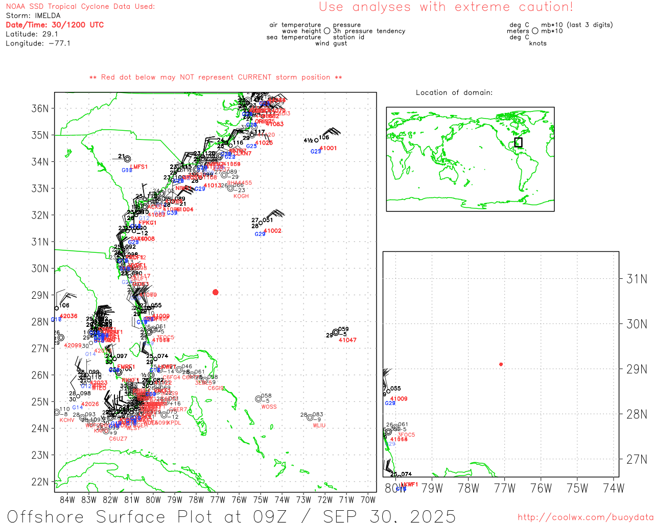654x523 pixels.
Task: Click the red 'Date/Time: 30/1200 UTC' line
Action: [55, 25]
